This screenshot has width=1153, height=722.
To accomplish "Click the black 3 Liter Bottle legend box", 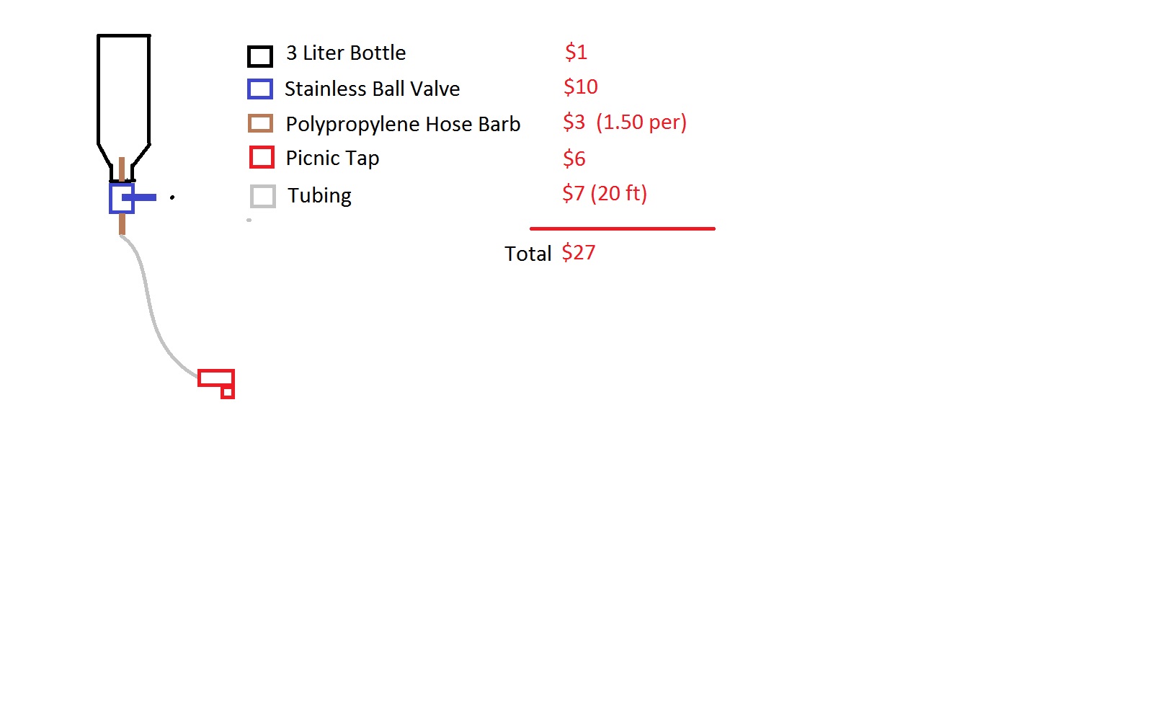I will click(260, 56).
